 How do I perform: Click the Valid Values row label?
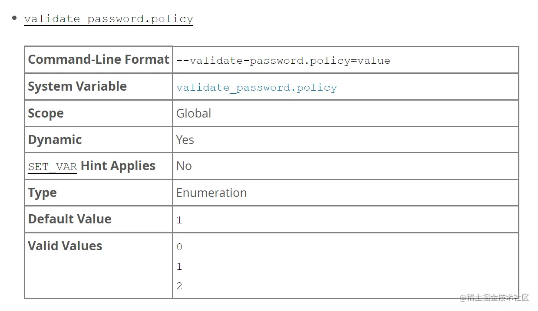[65, 246]
